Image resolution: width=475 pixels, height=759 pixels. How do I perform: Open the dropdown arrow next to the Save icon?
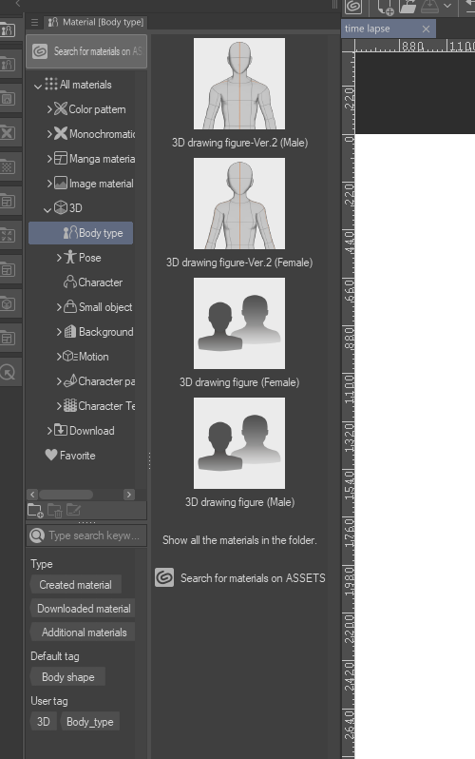447,6
